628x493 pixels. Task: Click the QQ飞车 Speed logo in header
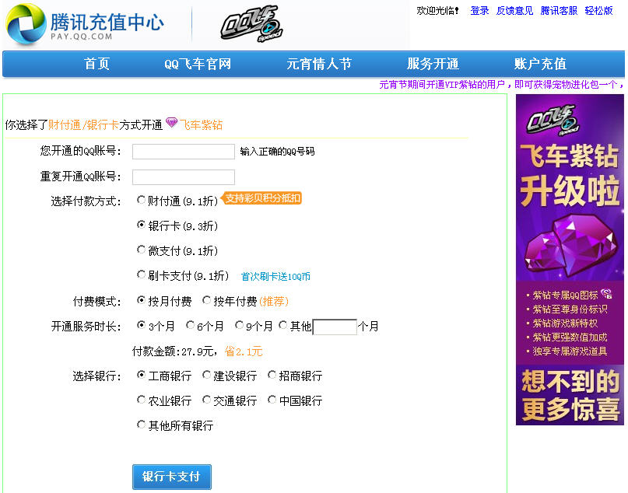coord(251,24)
